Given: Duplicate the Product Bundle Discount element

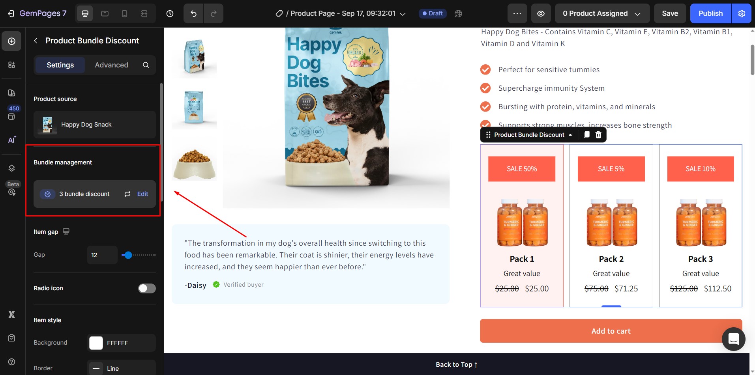Looking at the screenshot, I should 586,135.
